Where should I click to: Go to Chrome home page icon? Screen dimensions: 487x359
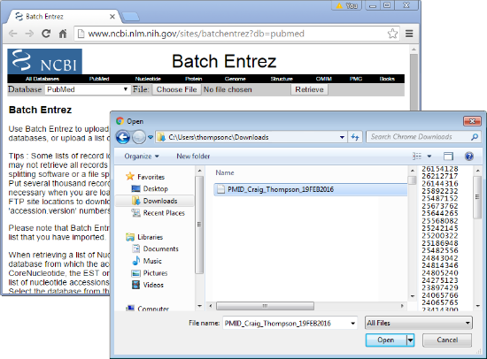(x=63, y=34)
